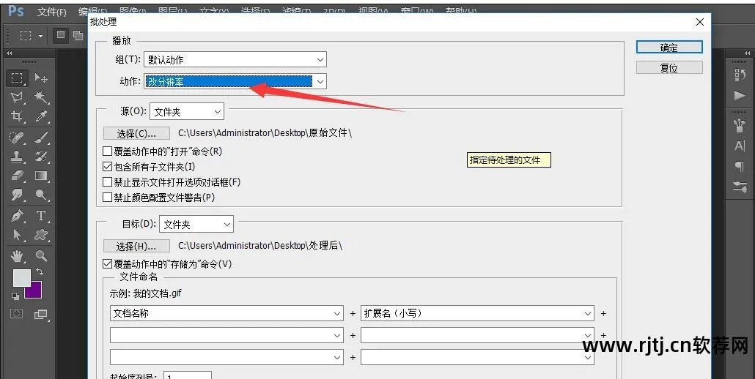Open the History panel icon
755x379 pixels.
click(x=740, y=75)
